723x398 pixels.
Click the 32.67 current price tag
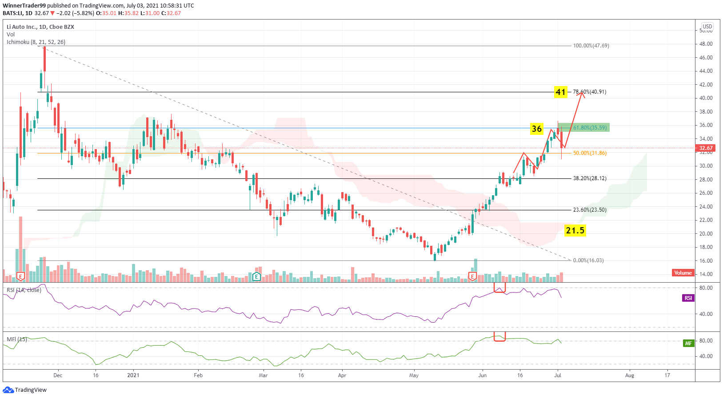[706, 148]
